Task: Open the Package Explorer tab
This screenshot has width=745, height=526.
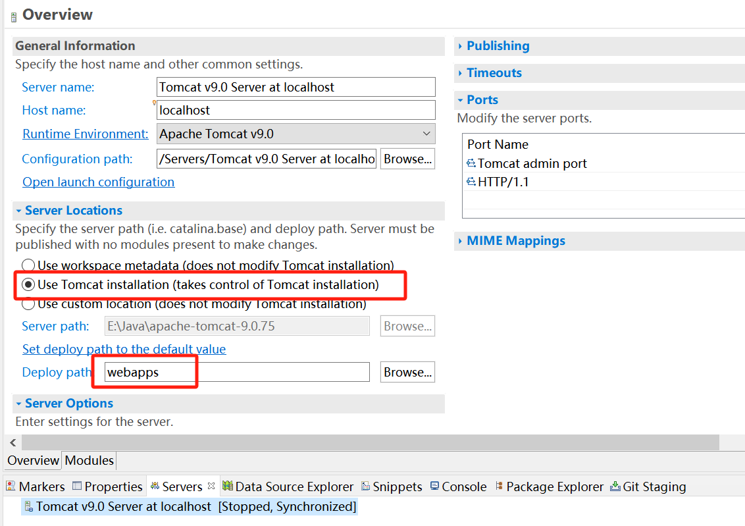Action: coord(550,487)
